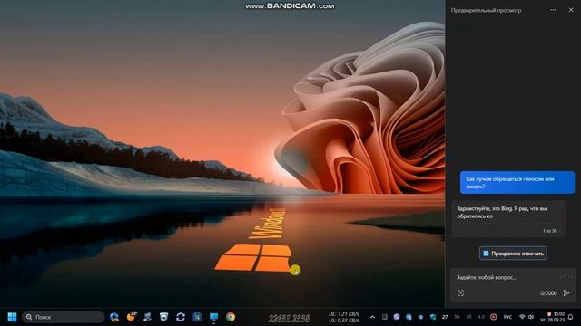Open the purple Viber tray icon
Viewport: 581px width, 326px height.
(x=397, y=317)
